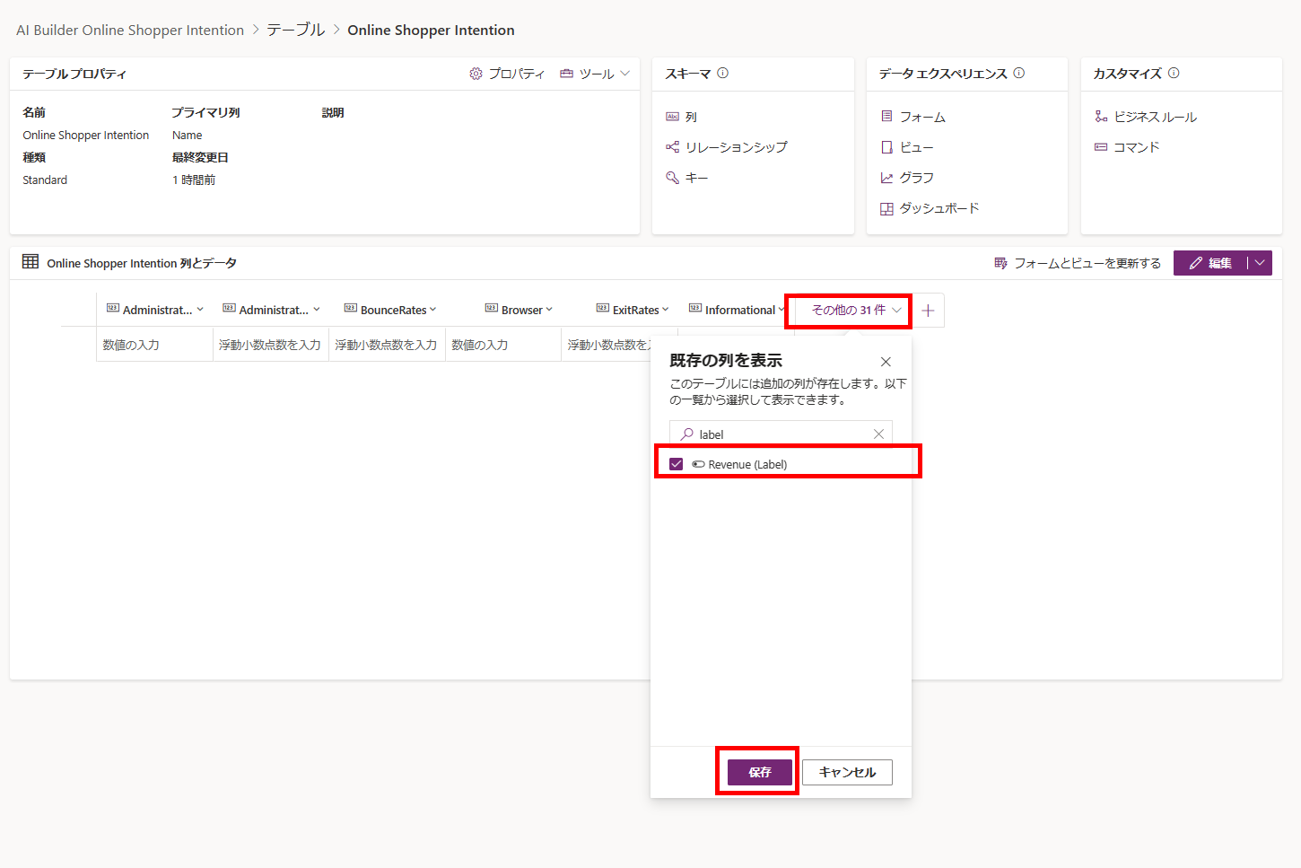Image resolution: width=1301 pixels, height=868 pixels.
Task: Click the キー key icon
Action: click(x=672, y=178)
